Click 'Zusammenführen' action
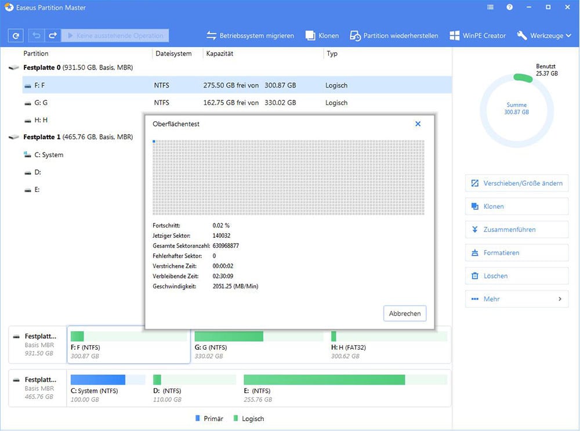580x431 pixels. click(517, 229)
